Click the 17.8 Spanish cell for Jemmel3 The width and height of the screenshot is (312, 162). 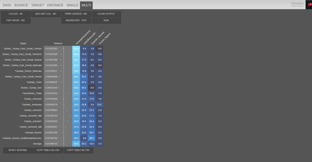[92, 99]
